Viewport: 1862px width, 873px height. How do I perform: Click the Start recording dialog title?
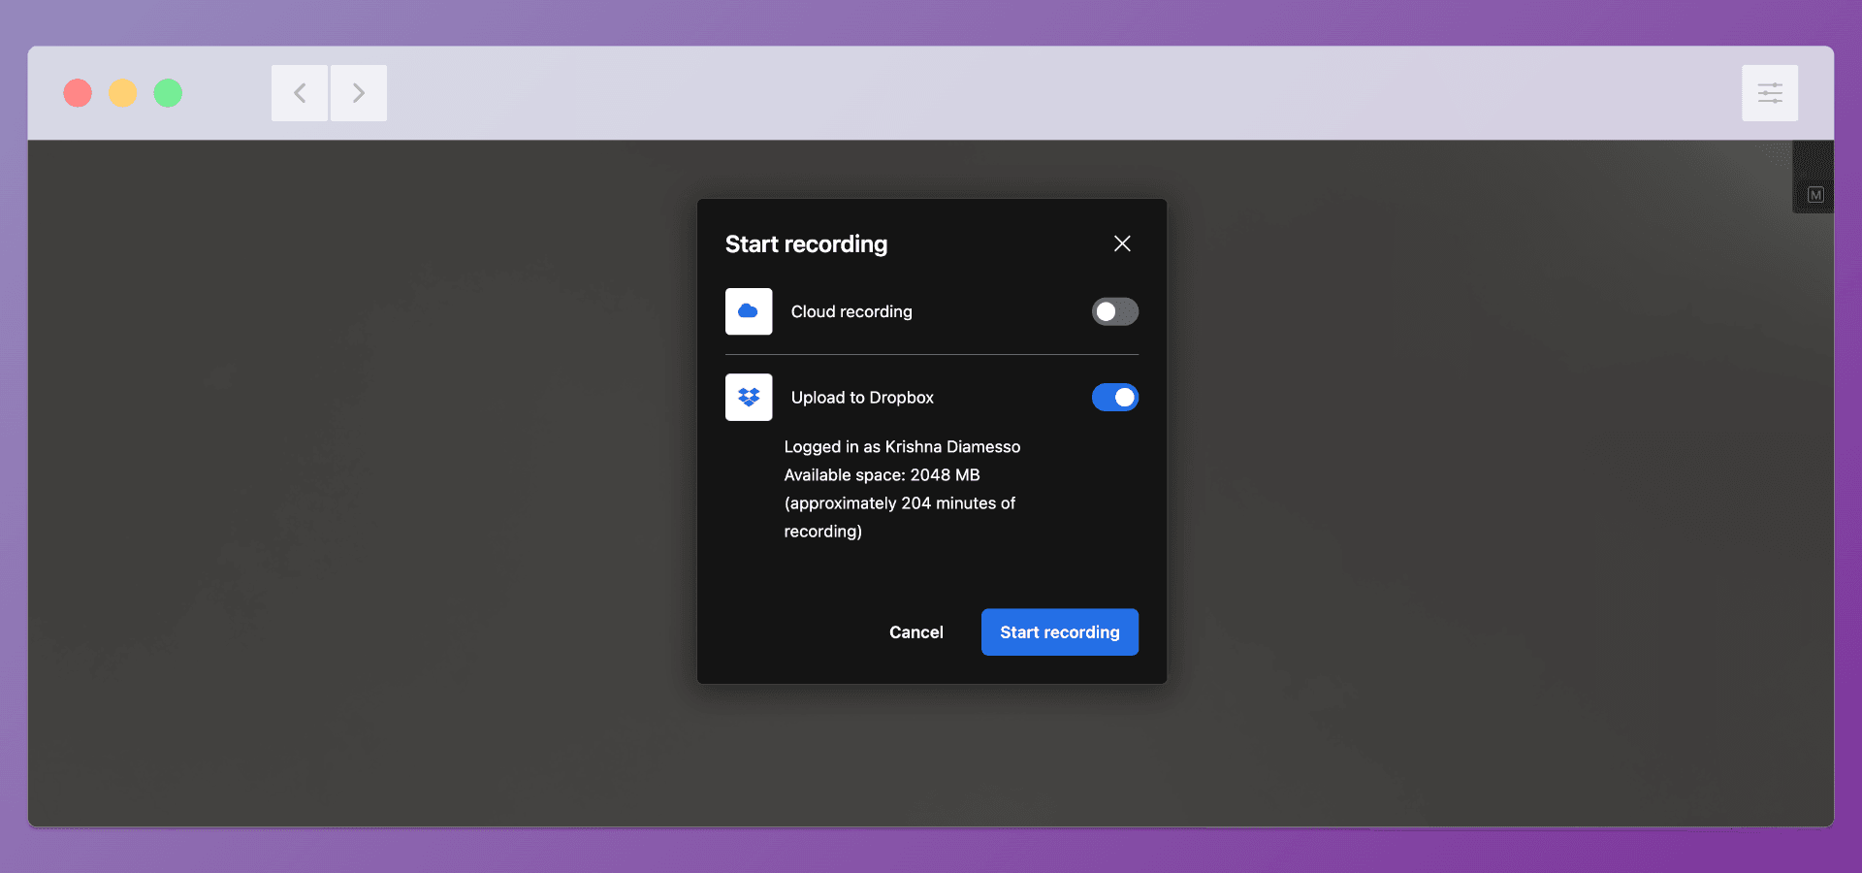(x=805, y=244)
